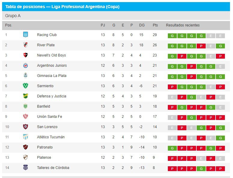Open the Unión Santa Fe team link
233x178 pixels.
(49, 117)
